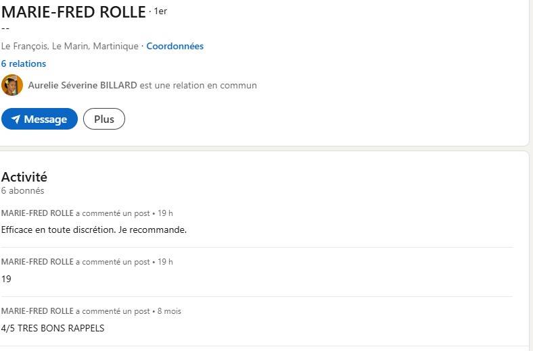Image resolution: width=533 pixels, height=351 pixels.
Task: Open Aurelie Séverine BILLARD's profile photo
Action: coord(12,85)
